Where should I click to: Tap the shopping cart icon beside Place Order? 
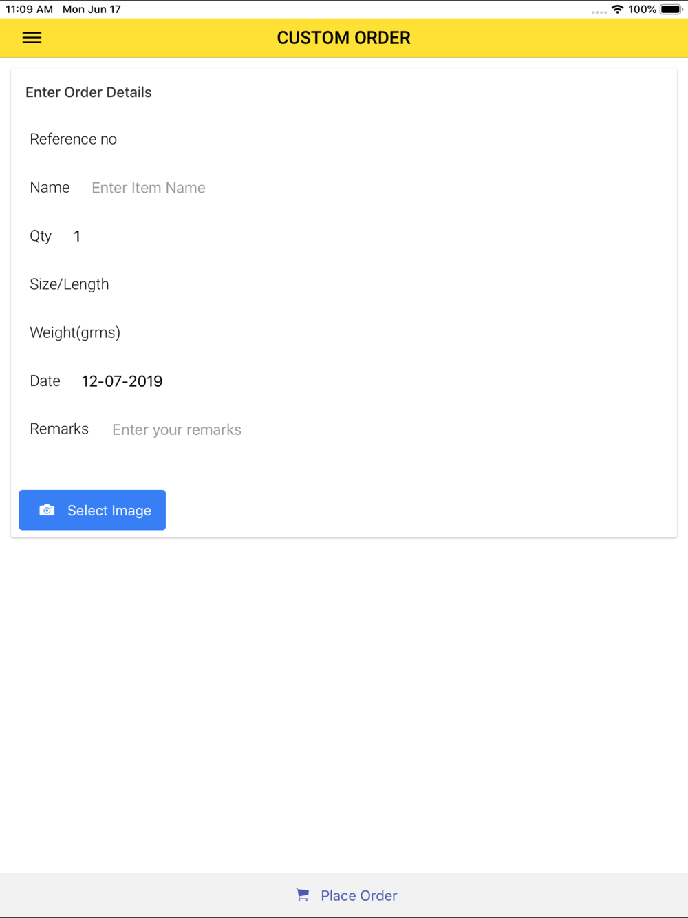[x=303, y=895]
